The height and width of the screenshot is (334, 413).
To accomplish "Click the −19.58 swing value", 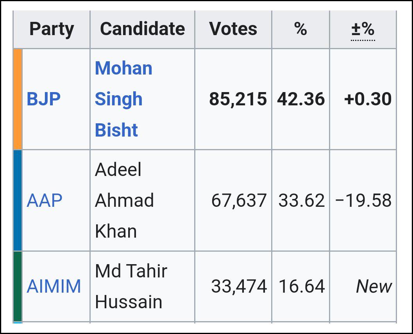I will tap(363, 201).
